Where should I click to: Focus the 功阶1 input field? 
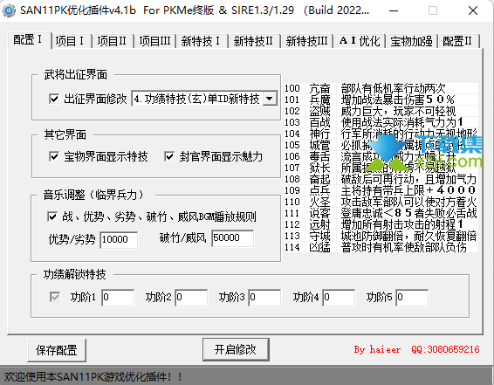[x=118, y=298]
